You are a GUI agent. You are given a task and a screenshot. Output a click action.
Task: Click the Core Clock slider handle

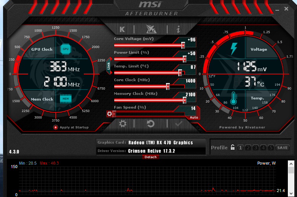[x=168, y=86]
